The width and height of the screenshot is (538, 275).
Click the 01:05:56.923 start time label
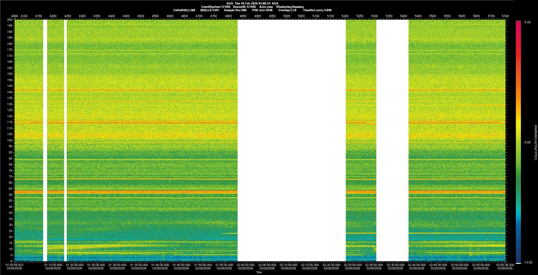(x=15, y=265)
